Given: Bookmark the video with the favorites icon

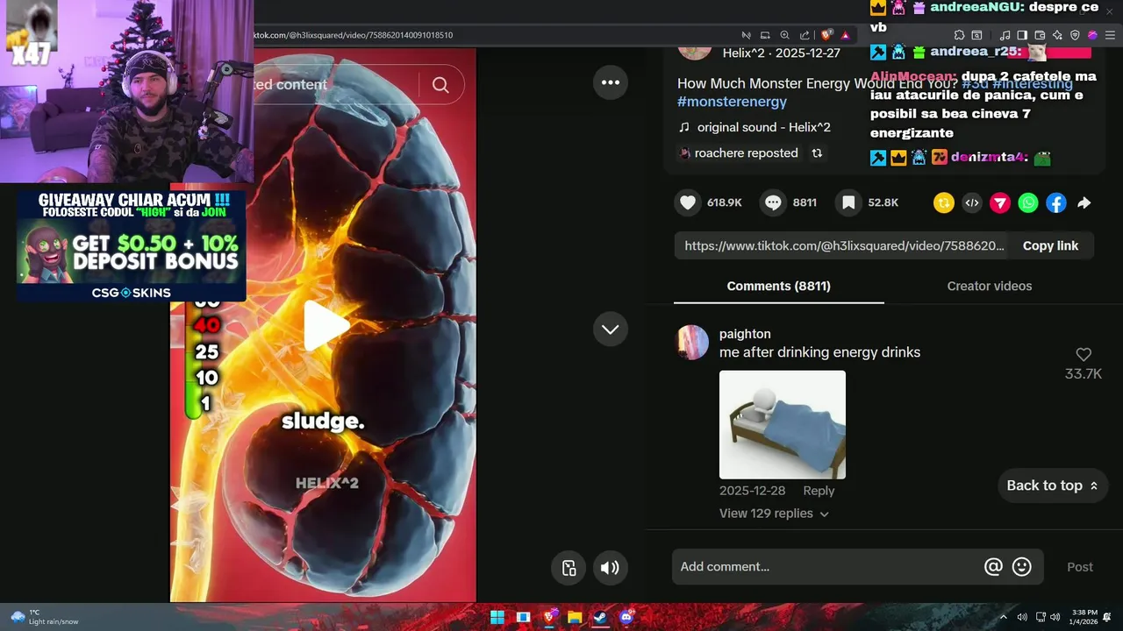Looking at the screenshot, I should pyautogui.click(x=848, y=202).
